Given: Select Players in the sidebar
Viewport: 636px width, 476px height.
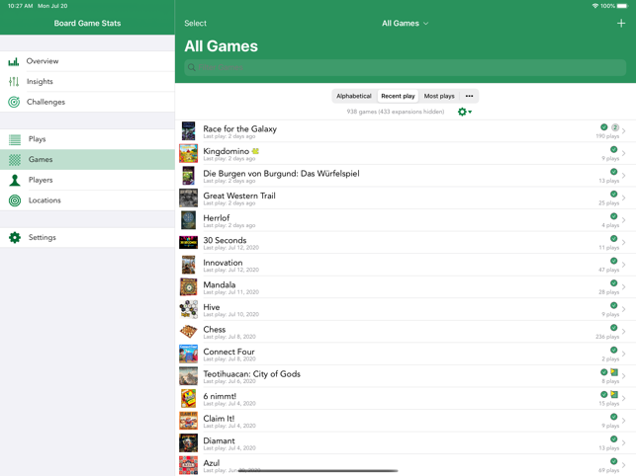Looking at the screenshot, I should (x=41, y=180).
